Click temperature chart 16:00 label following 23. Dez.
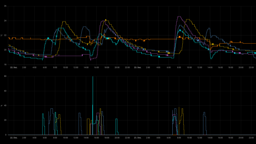256x144 pixels. point(220,68)
